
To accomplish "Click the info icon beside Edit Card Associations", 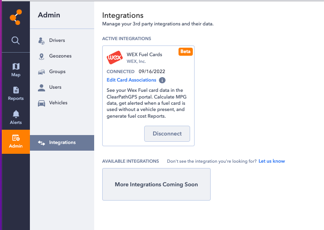I will pyautogui.click(x=162, y=80).
